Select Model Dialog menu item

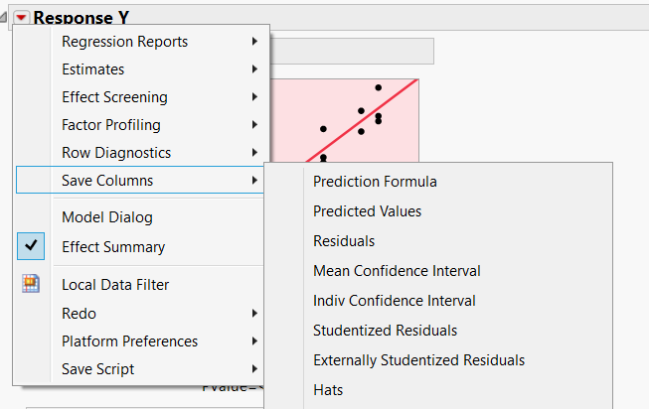point(107,217)
